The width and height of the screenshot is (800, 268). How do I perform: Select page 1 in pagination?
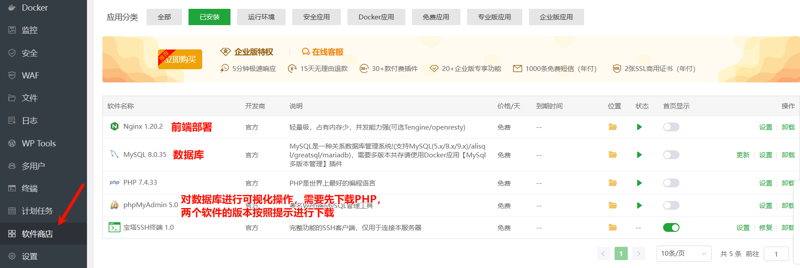click(621, 253)
